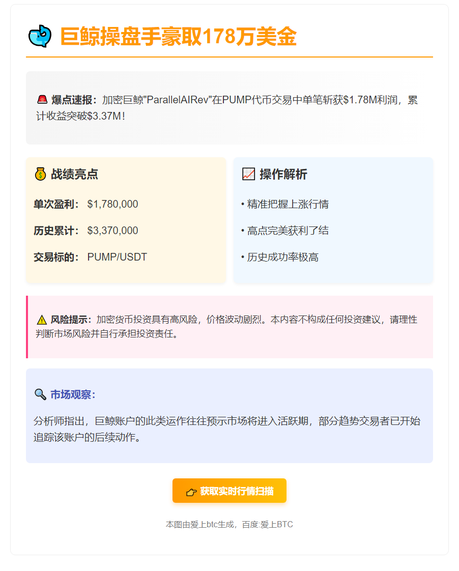Click the footer text 本图由爱上btc生成
Viewport: 459px width, 571px height.
pos(200,524)
